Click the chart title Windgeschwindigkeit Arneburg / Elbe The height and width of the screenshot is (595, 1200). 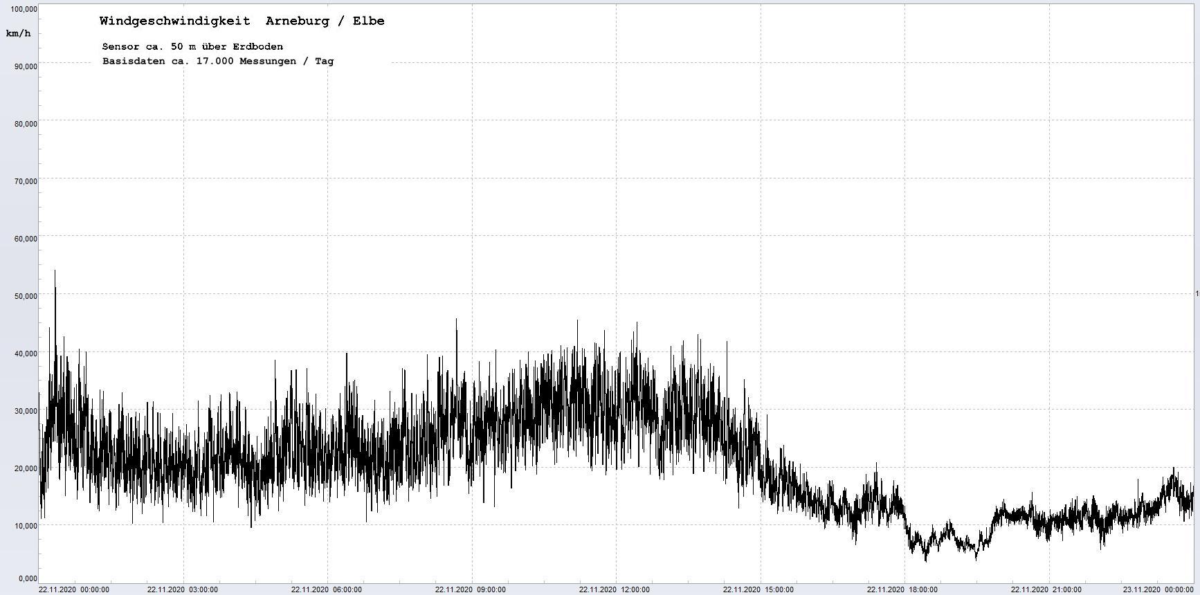[242, 21]
